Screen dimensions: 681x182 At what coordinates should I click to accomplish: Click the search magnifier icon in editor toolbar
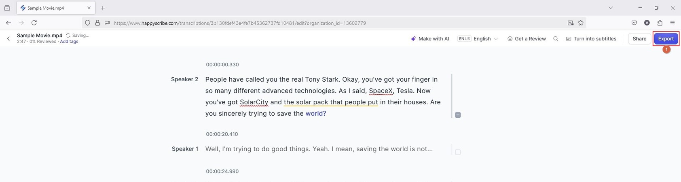[556, 39]
